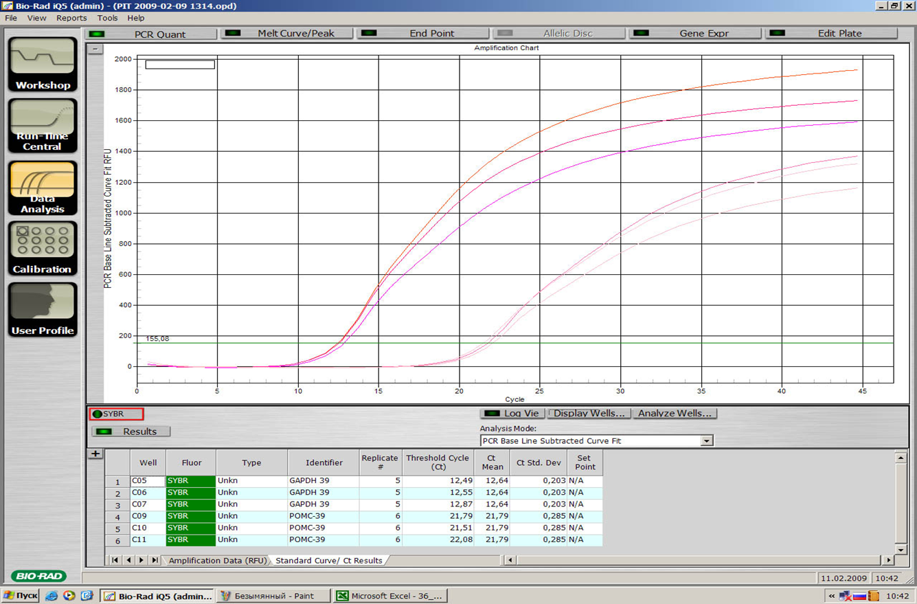Switch to Microsoft Excel taskbar window
The image size is (917, 604).
(x=390, y=596)
